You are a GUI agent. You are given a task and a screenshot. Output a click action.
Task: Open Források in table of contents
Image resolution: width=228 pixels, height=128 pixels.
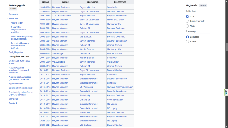tap(13, 103)
